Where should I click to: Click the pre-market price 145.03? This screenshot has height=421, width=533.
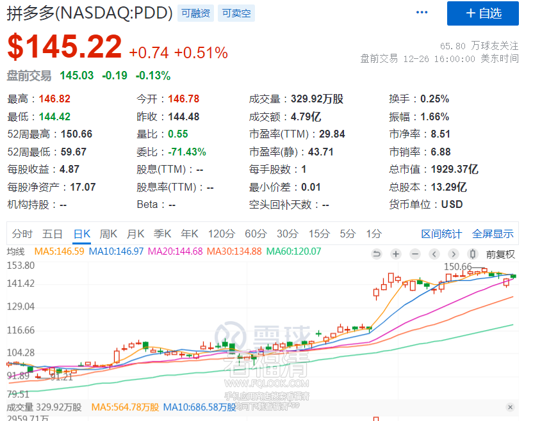[x=77, y=75]
